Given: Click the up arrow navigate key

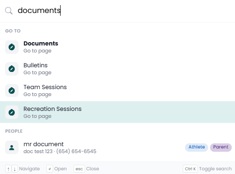Looking at the screenshot, I should [x=8, y=169].
